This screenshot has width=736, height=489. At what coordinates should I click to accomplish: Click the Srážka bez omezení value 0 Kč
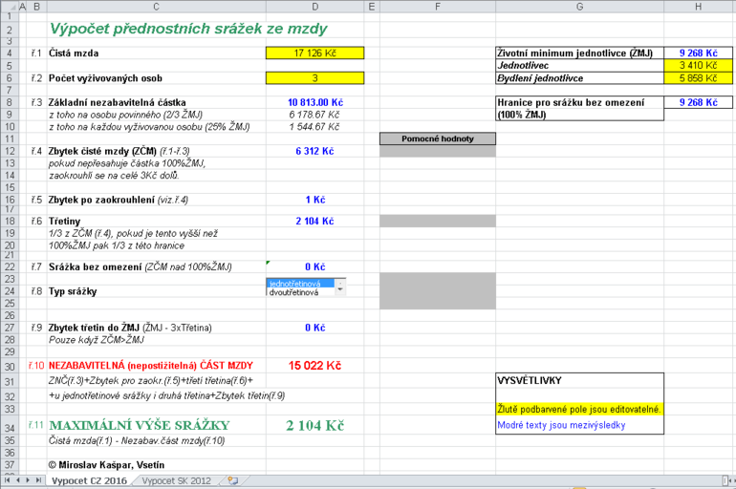(315, 266)
